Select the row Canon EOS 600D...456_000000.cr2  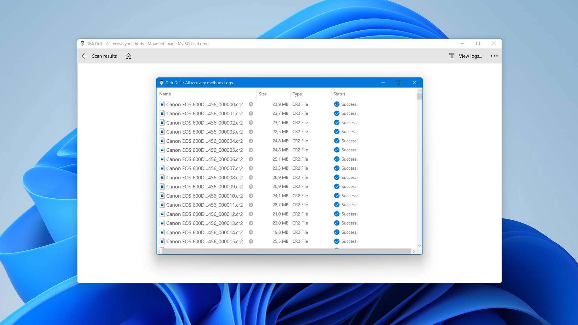(x=286, y=104)
